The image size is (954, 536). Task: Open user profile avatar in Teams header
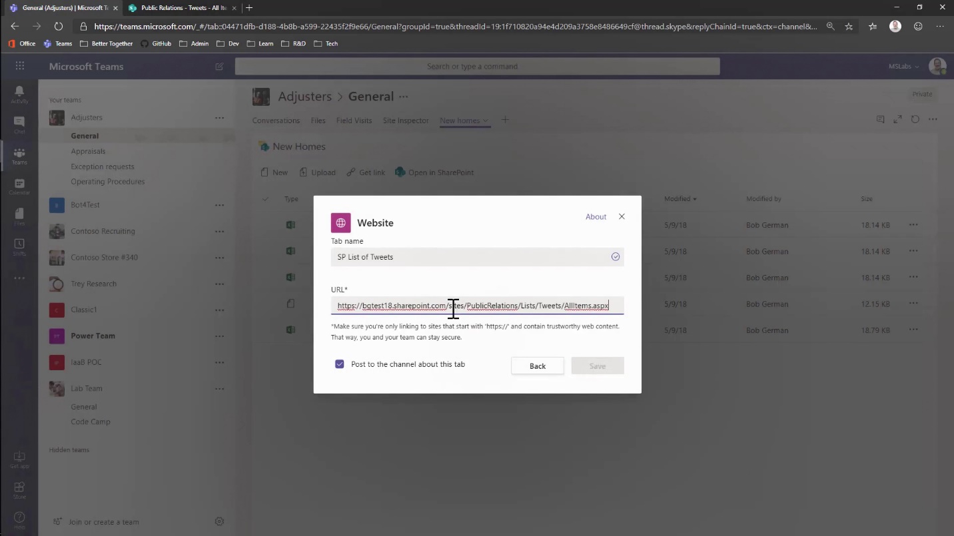(937, 66)
